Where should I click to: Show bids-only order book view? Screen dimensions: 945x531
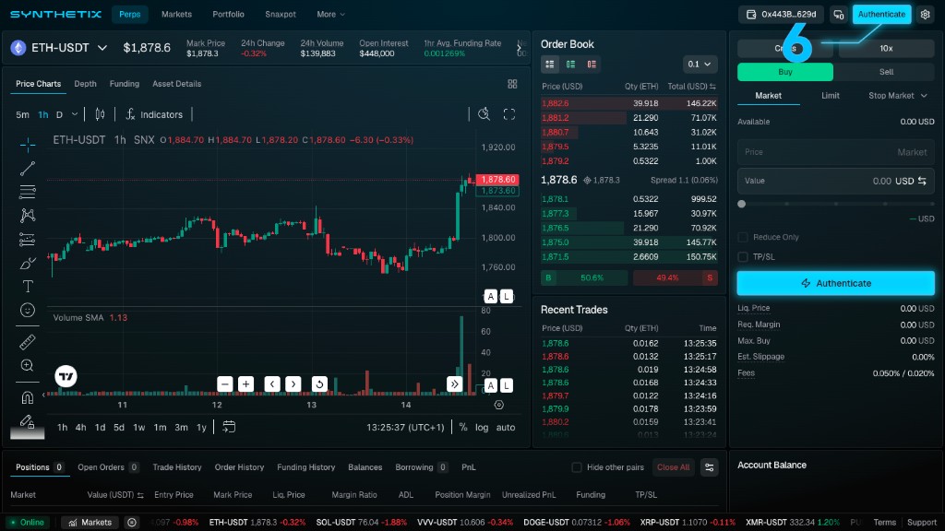570,65
